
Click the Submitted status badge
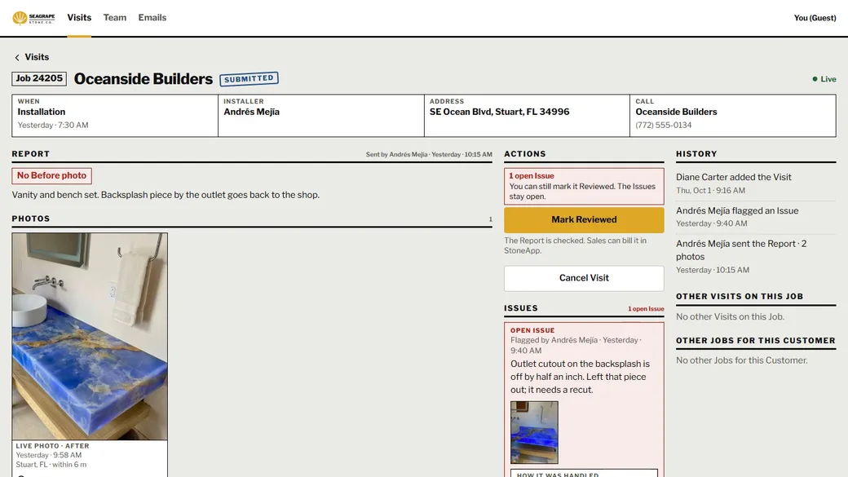(x=249, y=79)
